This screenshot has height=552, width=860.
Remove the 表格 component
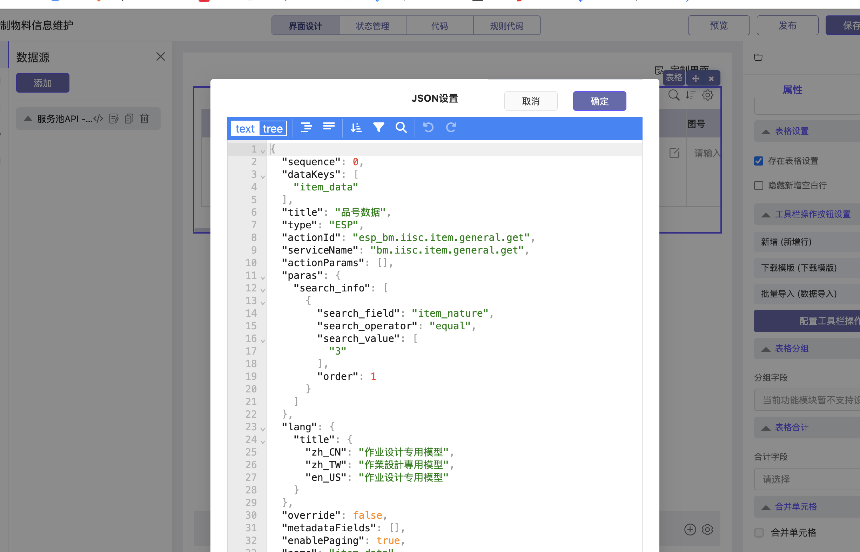(x=711, y=79)
